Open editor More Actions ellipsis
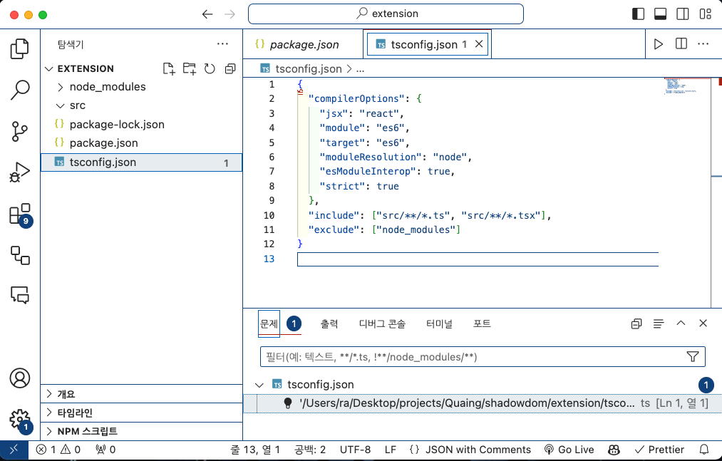The height and width of the screenshot is (461, 722). click(x=703, y=43)
